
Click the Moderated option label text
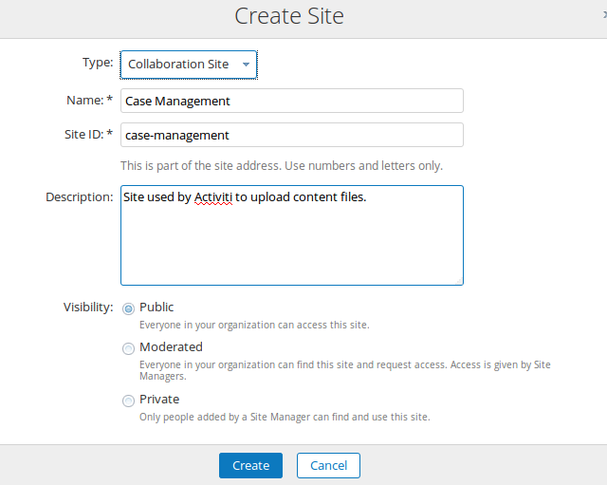coord(171,346)
